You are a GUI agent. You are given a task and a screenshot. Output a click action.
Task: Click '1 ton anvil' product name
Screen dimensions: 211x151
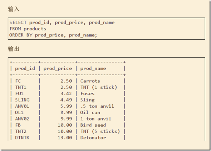pyautogui.click(x=96, y=119)
